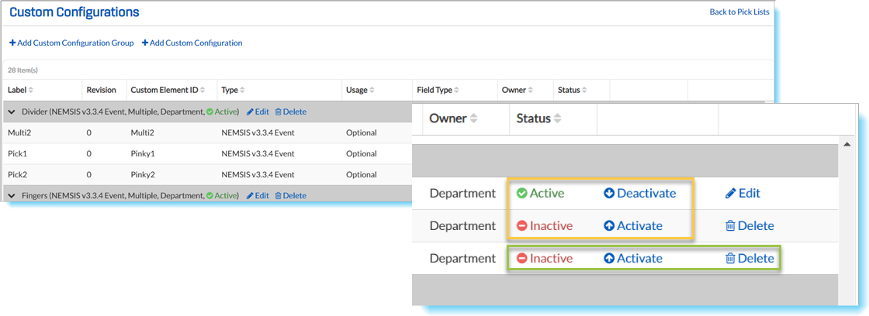Click Department owner in the Active row
This screenshot has width=869, height=316.
point(462,193)
